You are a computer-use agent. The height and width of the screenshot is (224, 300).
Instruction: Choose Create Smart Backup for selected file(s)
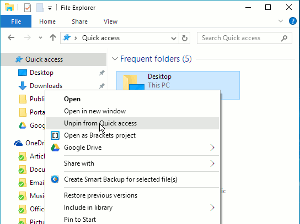coord(132,179)
